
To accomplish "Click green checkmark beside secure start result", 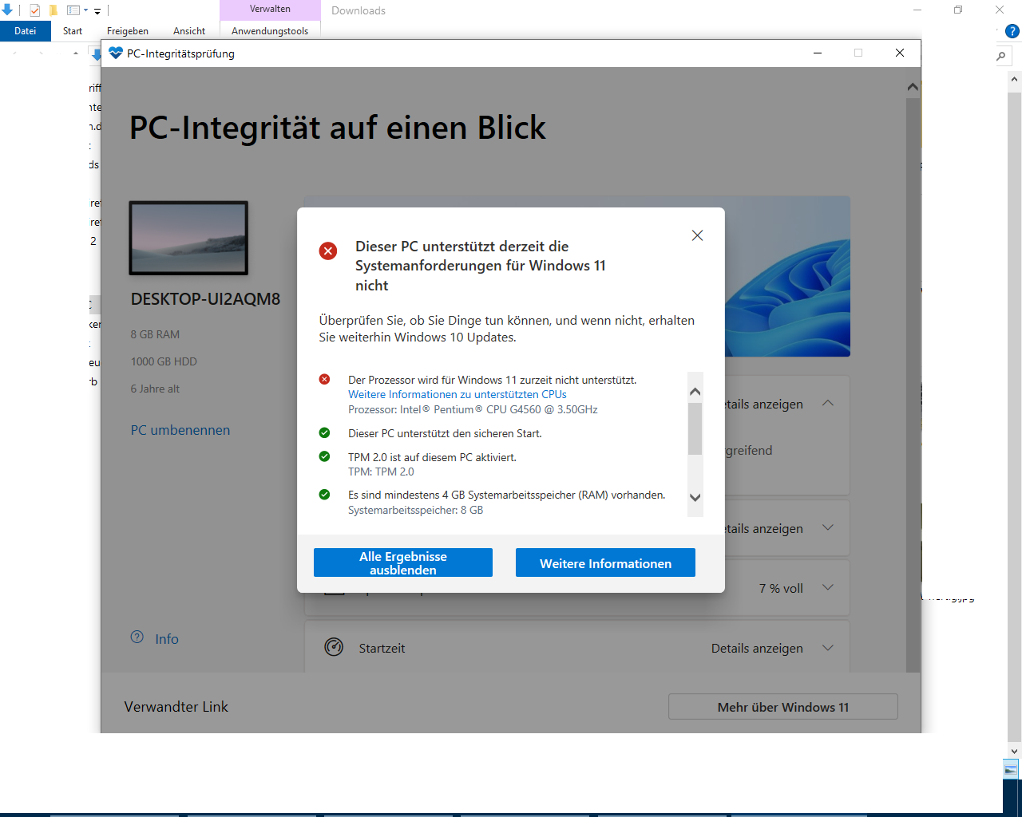I will coord(324,433).
